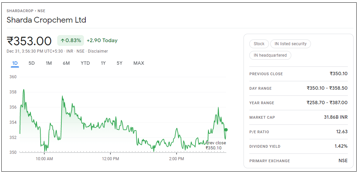The width and height of the screenshot is (358, 174).
Task: Click the Primary Exchange label
Action: pyautogui.click(x=270, y=161)
